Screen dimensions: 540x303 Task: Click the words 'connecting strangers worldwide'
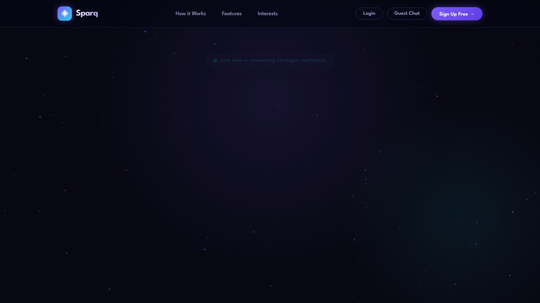288,61
